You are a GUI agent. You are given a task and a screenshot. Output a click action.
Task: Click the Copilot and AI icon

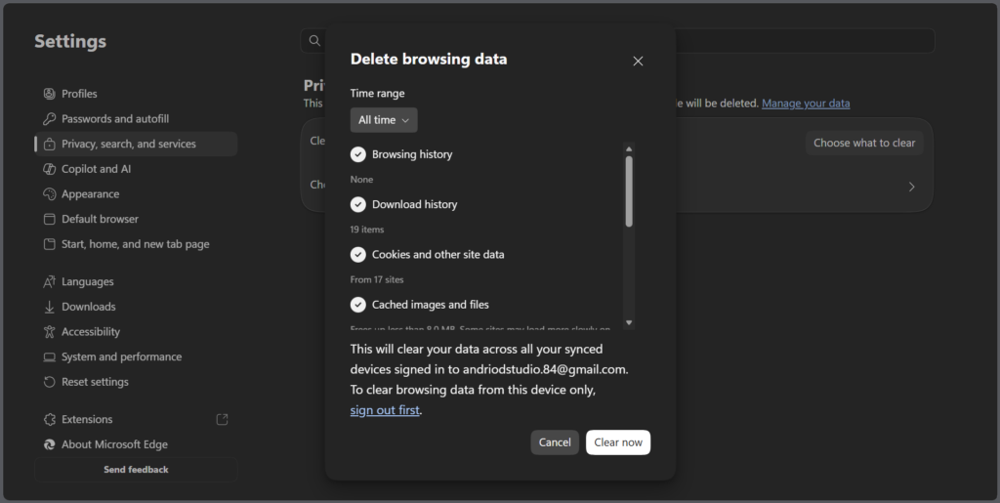pyautogui.click(x=49, y=169)
